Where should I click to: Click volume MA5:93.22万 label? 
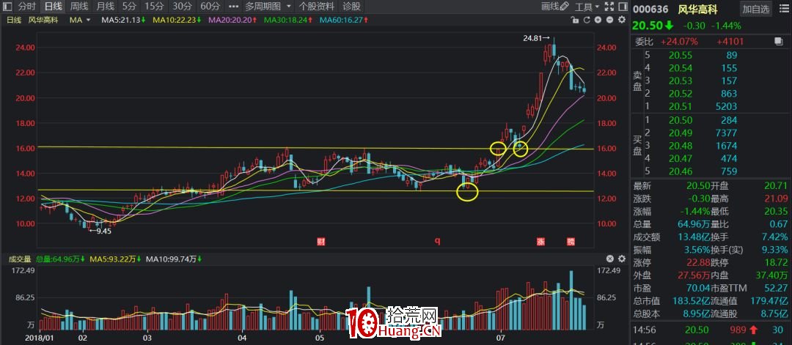coord(116,259)
